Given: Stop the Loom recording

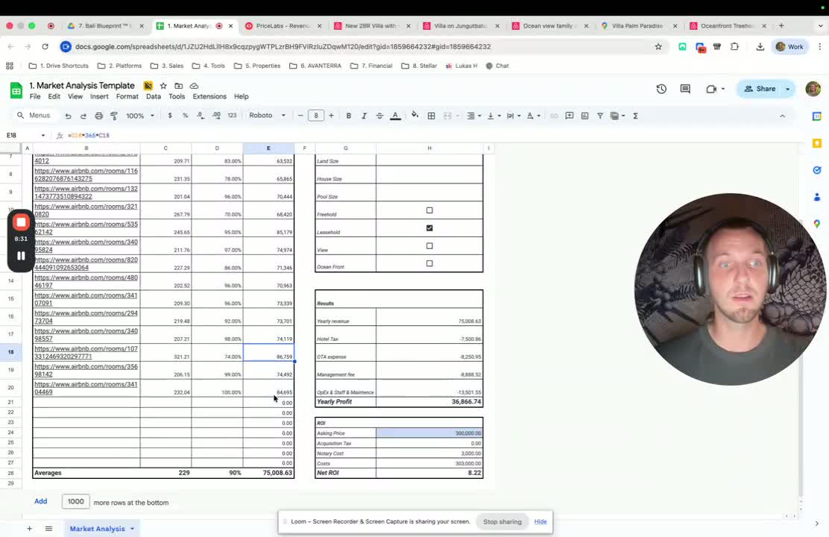Looking at the screenshot, I should point(21,222).
